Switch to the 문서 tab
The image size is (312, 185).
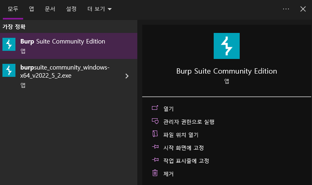(50, 9)
